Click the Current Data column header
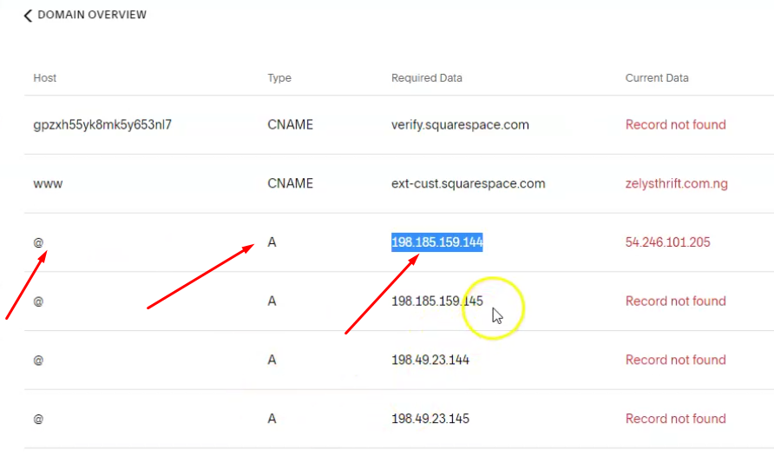 click(657, 77)
